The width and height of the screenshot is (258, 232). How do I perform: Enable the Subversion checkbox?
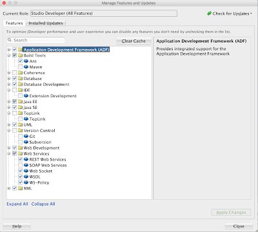point(20,142)
